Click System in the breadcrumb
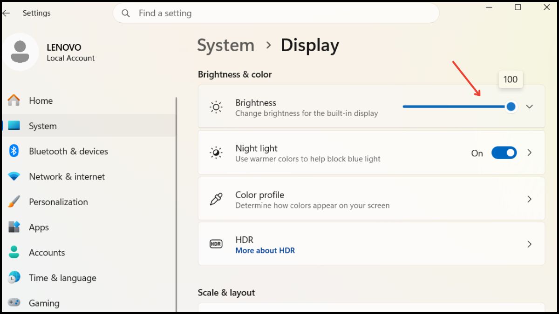The image size is (559, 314). tap(225, 45)
